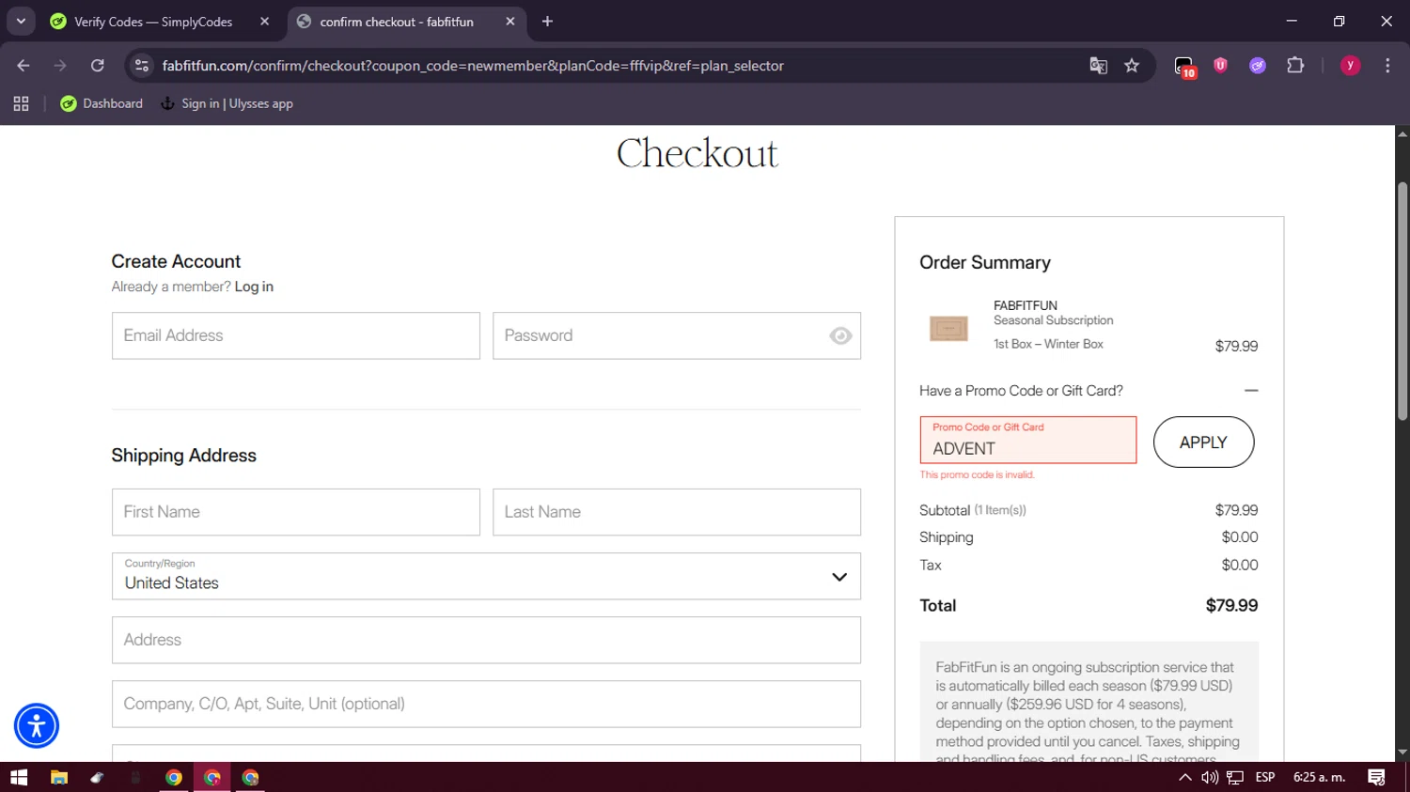Click the red shield extension icon
The image size is (1410, 792).
1221,65
